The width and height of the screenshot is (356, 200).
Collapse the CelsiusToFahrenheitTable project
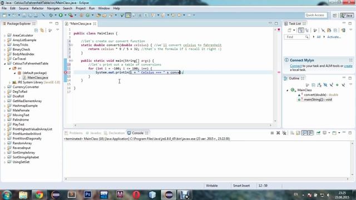[x=4, y=64]
